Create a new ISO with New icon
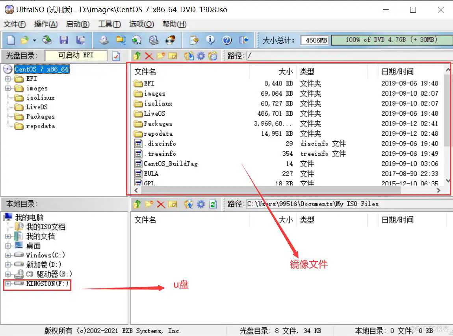 coord(11,40)
